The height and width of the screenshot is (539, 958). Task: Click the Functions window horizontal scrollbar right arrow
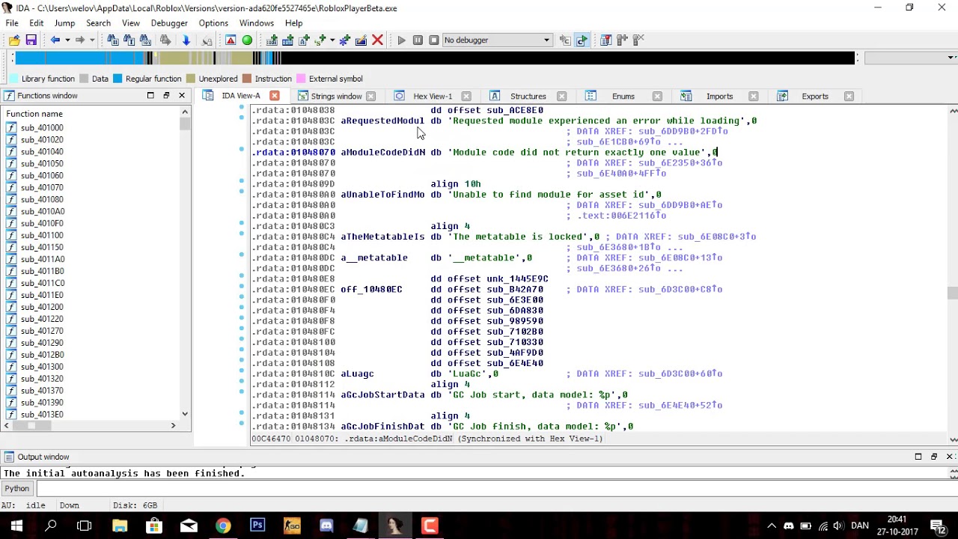pyautogui.click(x=173, y=425)
